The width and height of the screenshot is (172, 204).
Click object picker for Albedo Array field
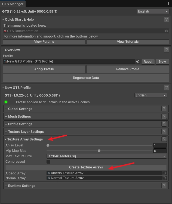[x=164, y=173]
